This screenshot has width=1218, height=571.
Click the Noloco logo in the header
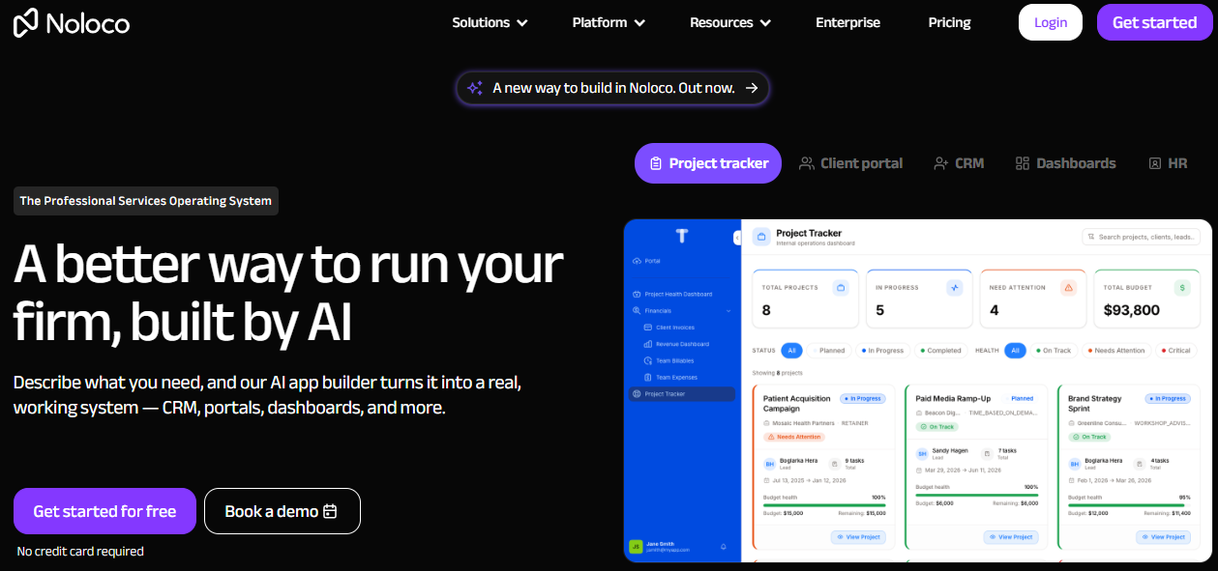pos(72,22)
